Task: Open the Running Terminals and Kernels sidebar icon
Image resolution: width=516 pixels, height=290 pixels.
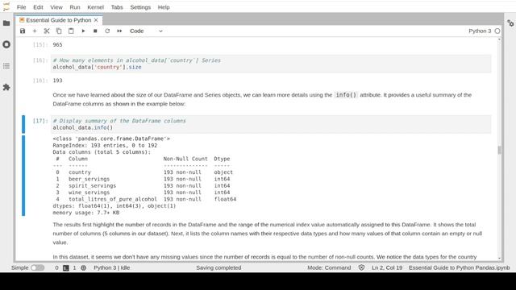Action: (x=6, y=44)
